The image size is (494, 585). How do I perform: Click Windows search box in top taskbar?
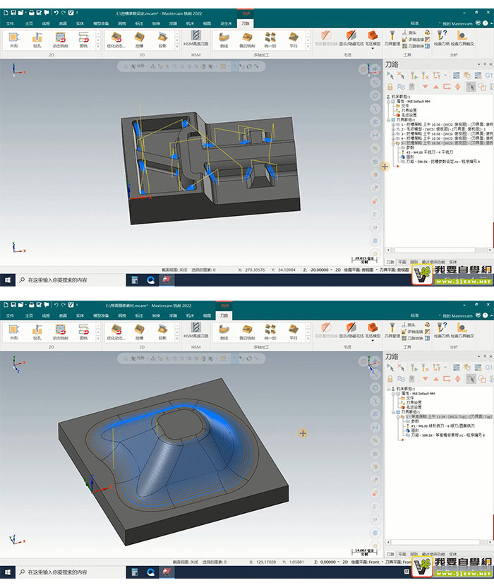point(71,280)
